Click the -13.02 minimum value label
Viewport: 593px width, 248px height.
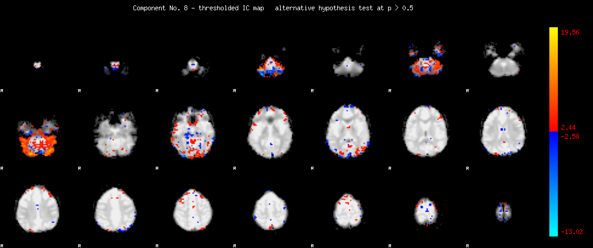572,232
